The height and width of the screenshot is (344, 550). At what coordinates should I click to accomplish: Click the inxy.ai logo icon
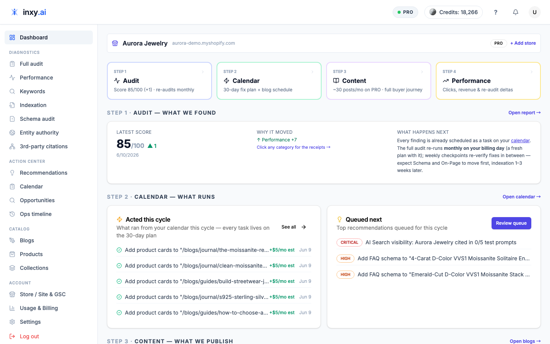coord(15,12)
